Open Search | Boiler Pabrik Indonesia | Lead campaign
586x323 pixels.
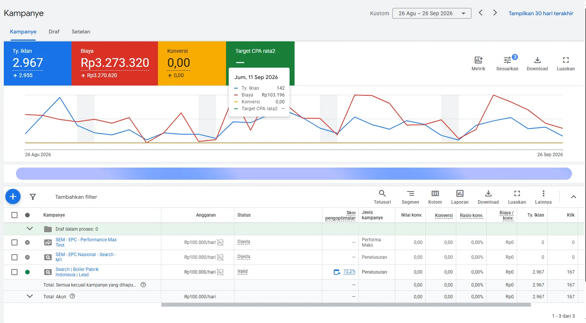click(x=77, y=272)
